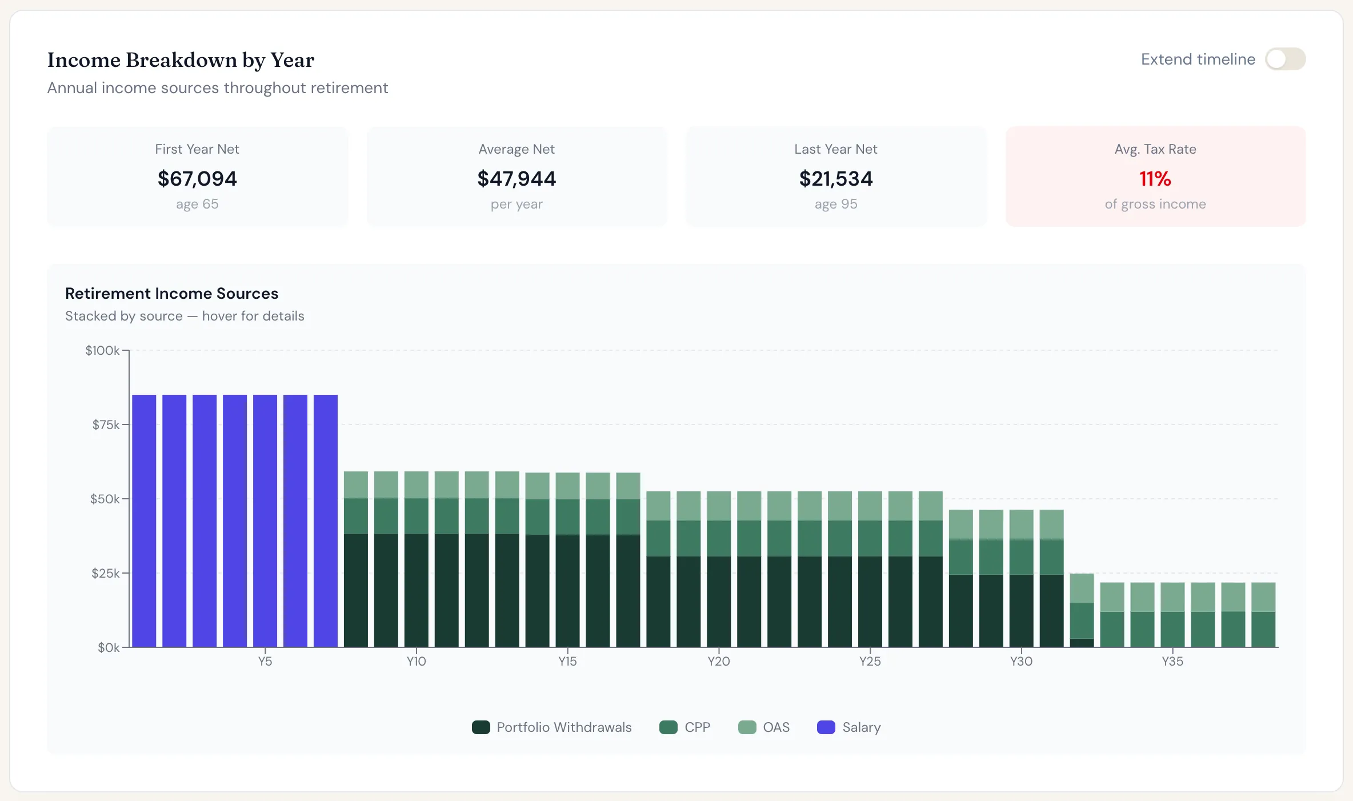1353x801 pixels.
Task: Click the $50k axis label
Action: (x=105, y=499)
